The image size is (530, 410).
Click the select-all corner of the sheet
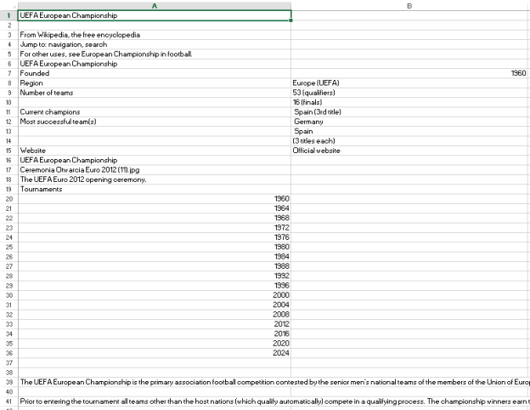point(8,5)
